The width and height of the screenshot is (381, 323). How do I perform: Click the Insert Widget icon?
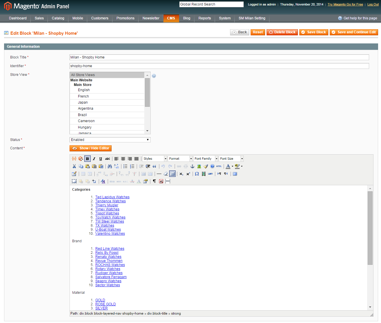(81, 159)
